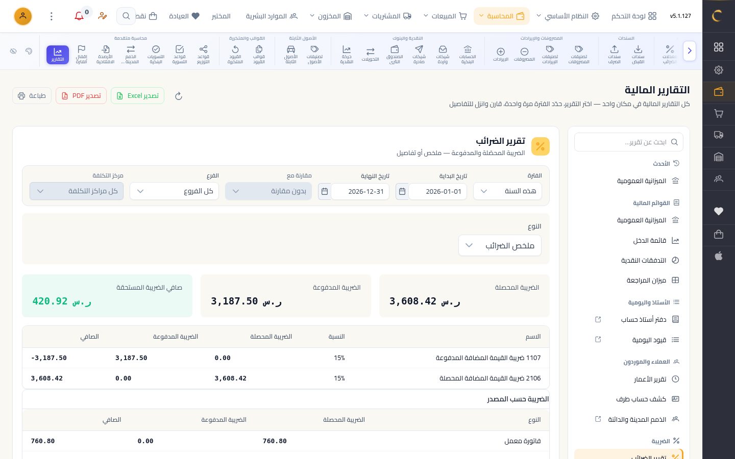Image resolution: width=735 pixels, height=459 pixels.
Task: Open دفتر أستاذ حساب report
Action: [x=629, y=320]
